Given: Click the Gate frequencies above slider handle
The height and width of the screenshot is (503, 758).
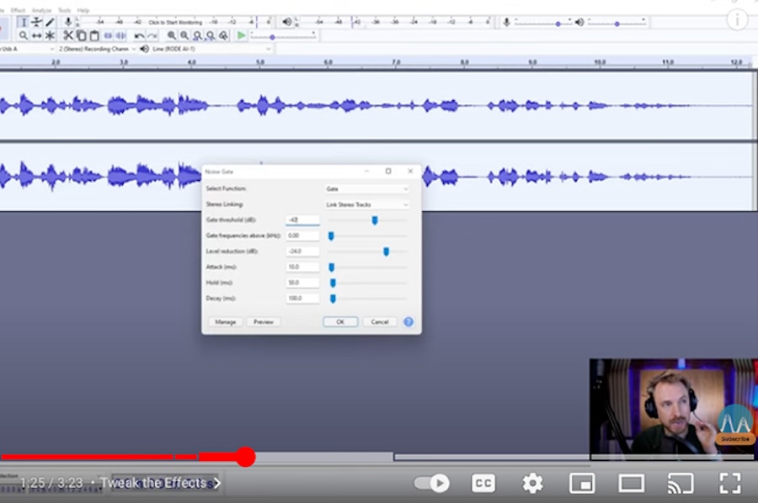Looking at the screenshot, I should (x=331, y=236).
